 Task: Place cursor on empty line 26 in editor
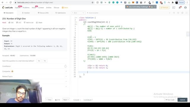133,72
